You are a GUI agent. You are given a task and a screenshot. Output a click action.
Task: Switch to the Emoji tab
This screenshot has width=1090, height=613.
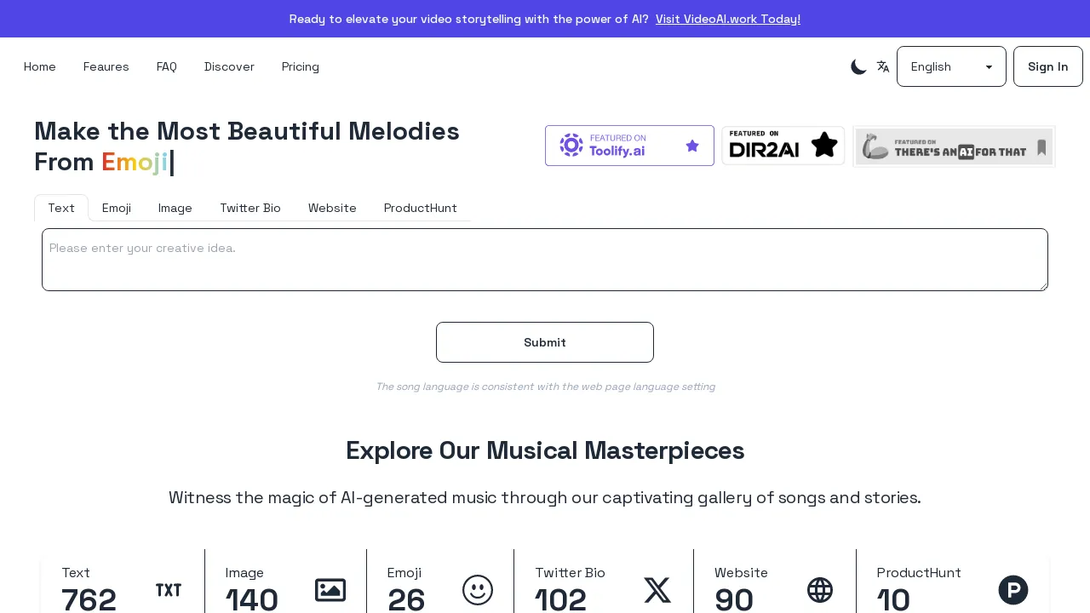coord(116,208)
